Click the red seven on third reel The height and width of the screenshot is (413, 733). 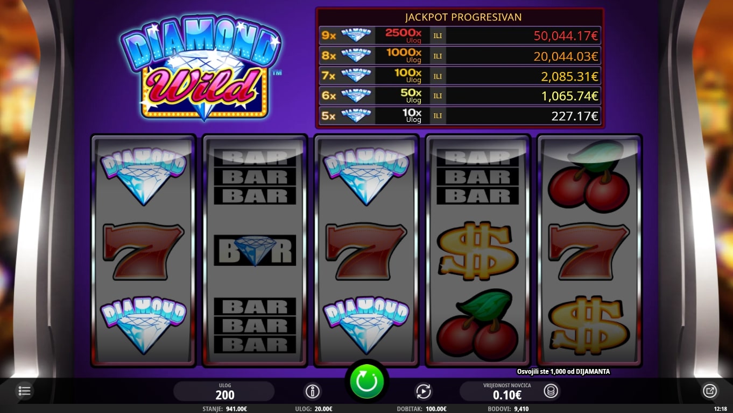(366, 251)
